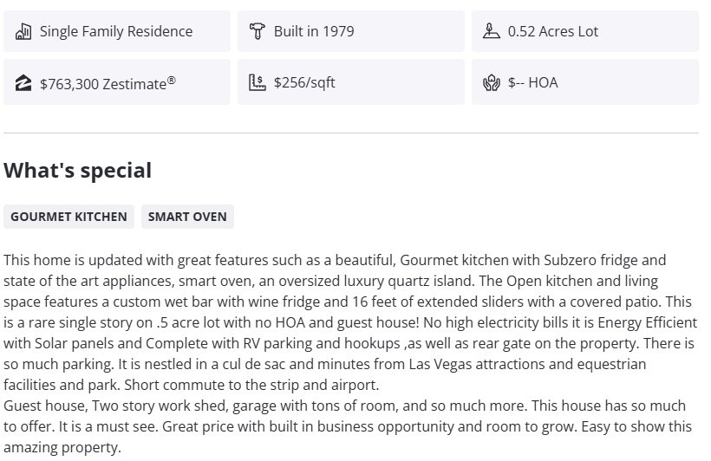Select the GOURMET KITCHEN tag

coord(68,217)
